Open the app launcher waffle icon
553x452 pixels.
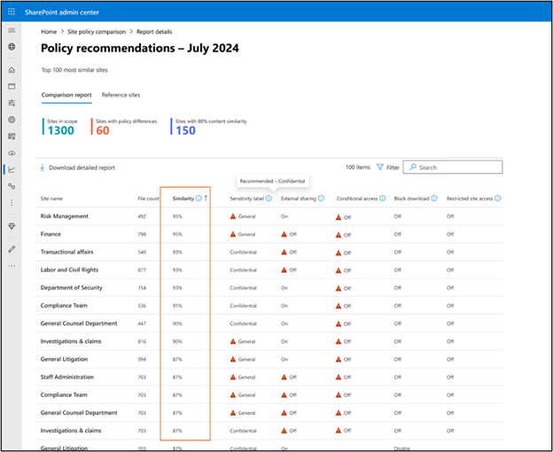coord(12,12)
